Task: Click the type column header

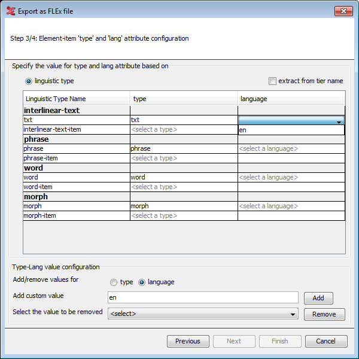Action: pyautogui.click(x=184, y=99)
